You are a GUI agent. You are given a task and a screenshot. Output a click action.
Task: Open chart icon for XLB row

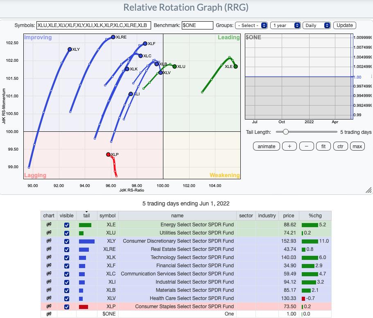tap(49, 290)
